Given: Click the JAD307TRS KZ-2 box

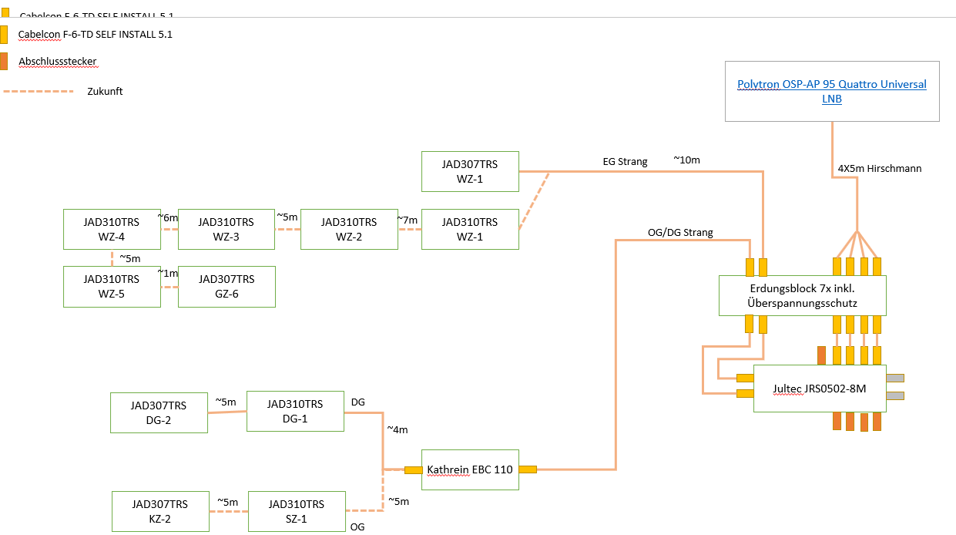Looking at the screenshot, I should click(160, 511).
